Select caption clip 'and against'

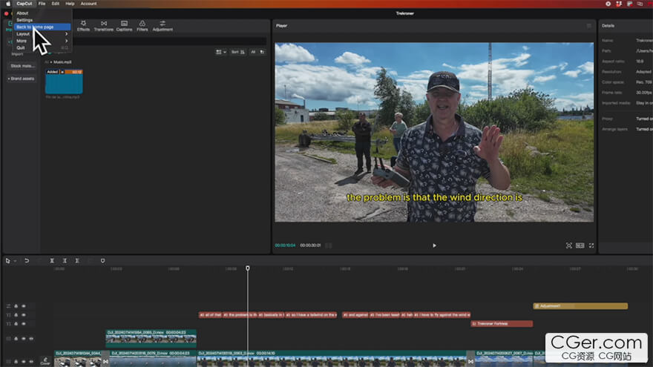(355, 315)
